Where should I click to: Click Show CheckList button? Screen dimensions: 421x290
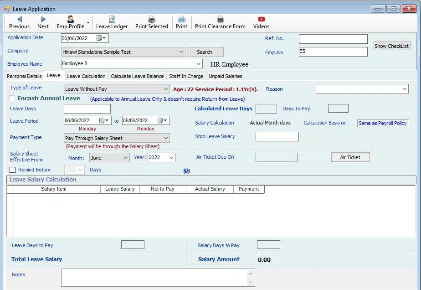coord(392,46)
